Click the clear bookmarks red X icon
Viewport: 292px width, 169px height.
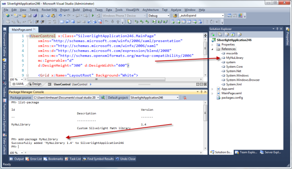point(100,22)
